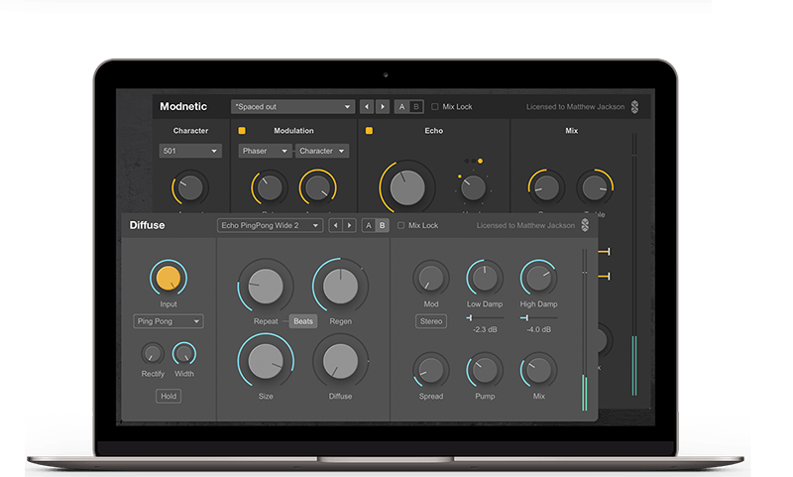793x477 pixels.
Task: Toggle the Beats sync button
Action: point(303,321)
